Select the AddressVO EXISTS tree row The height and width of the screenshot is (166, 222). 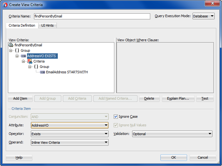tap(42, 56)
